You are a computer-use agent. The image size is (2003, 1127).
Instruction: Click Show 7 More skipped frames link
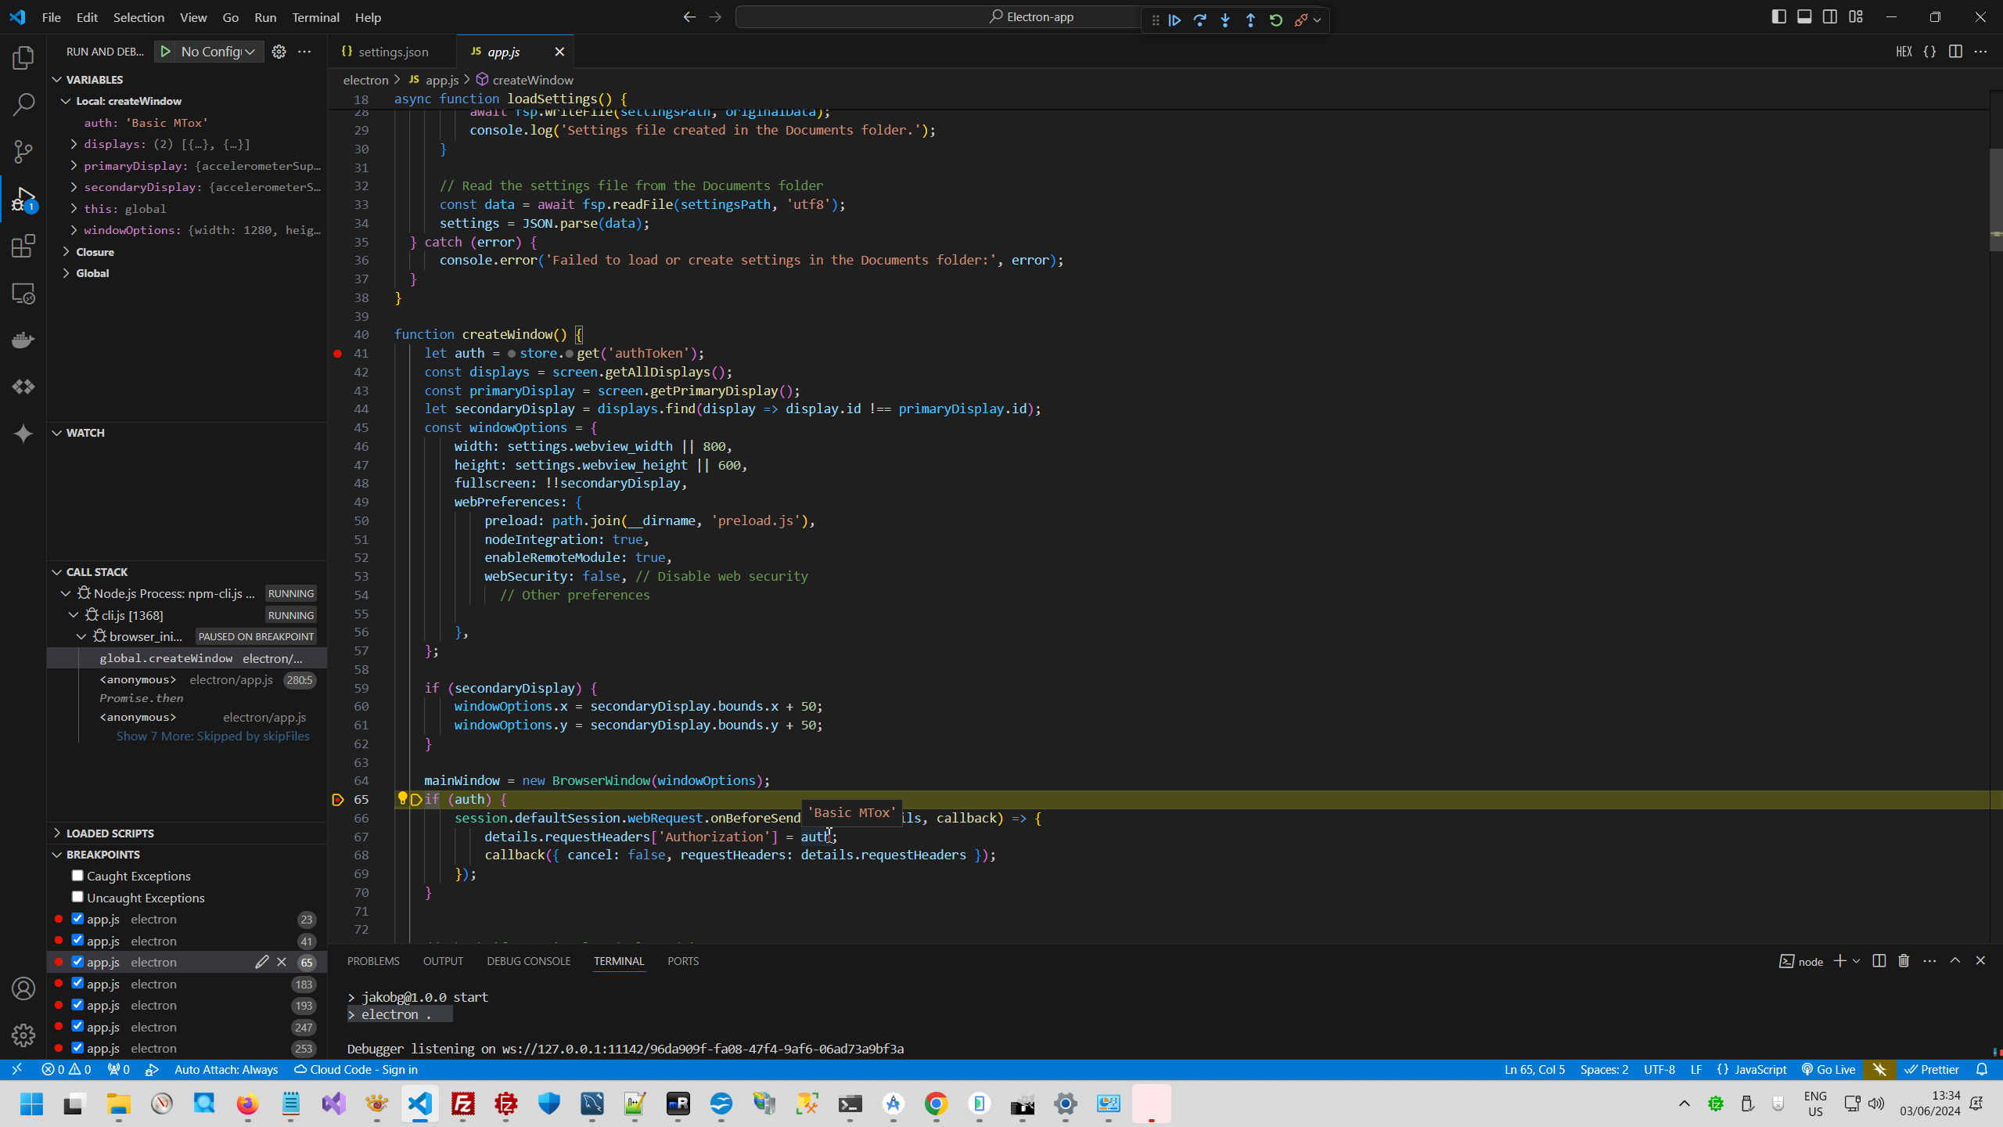click(x=213, y=736)
